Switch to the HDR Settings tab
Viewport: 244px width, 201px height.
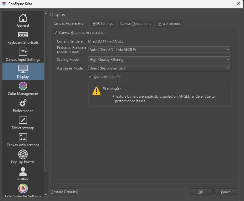pos(103,24)
